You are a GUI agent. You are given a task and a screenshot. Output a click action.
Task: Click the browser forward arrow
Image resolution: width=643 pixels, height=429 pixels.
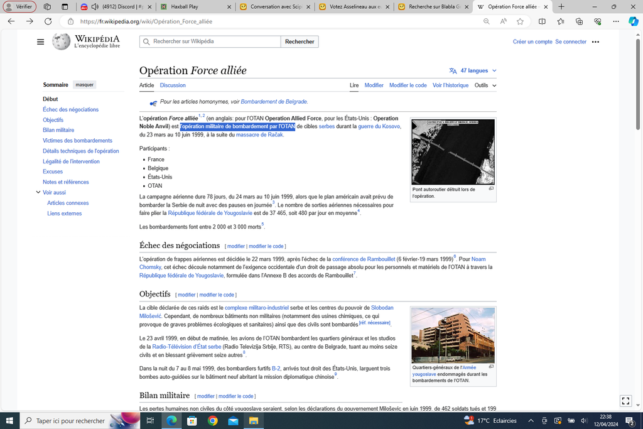pyautogui.click(x=30, y=21)
